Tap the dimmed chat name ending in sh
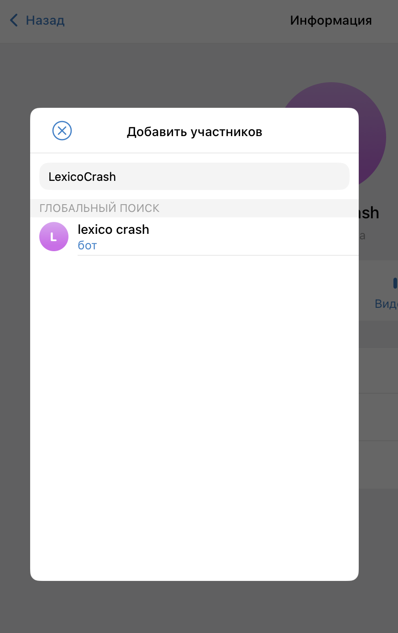Viewport: 398px width, 633px height. click(369, 213)
